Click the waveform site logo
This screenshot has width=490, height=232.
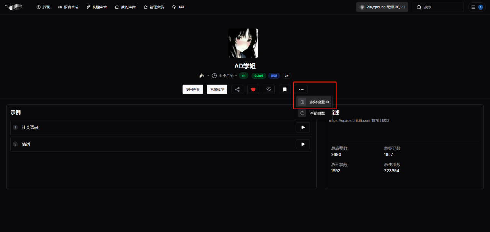(x=13, y=7)
